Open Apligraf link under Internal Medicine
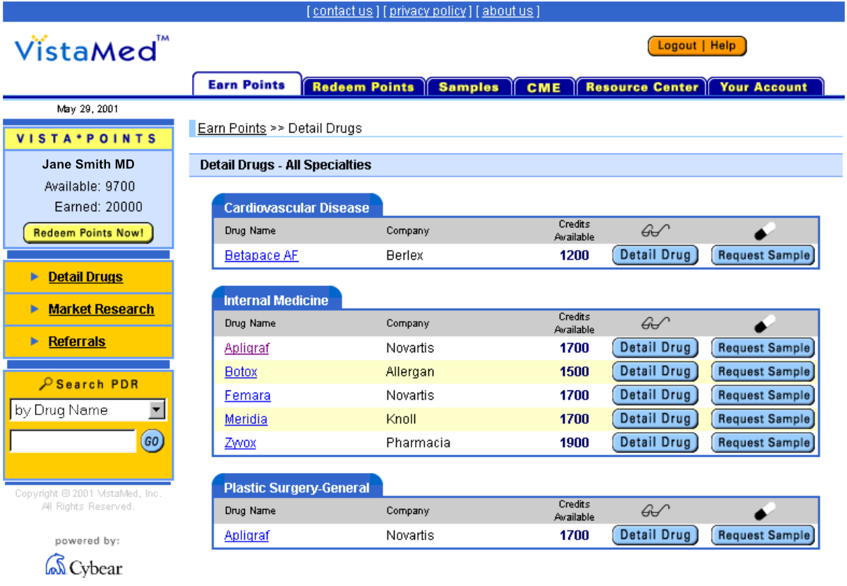 [246, 348]
